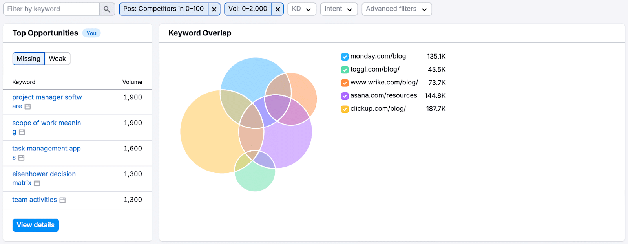
Task: Open the Pos: Competitors in 0–100 filter
Action: [164, 9]
